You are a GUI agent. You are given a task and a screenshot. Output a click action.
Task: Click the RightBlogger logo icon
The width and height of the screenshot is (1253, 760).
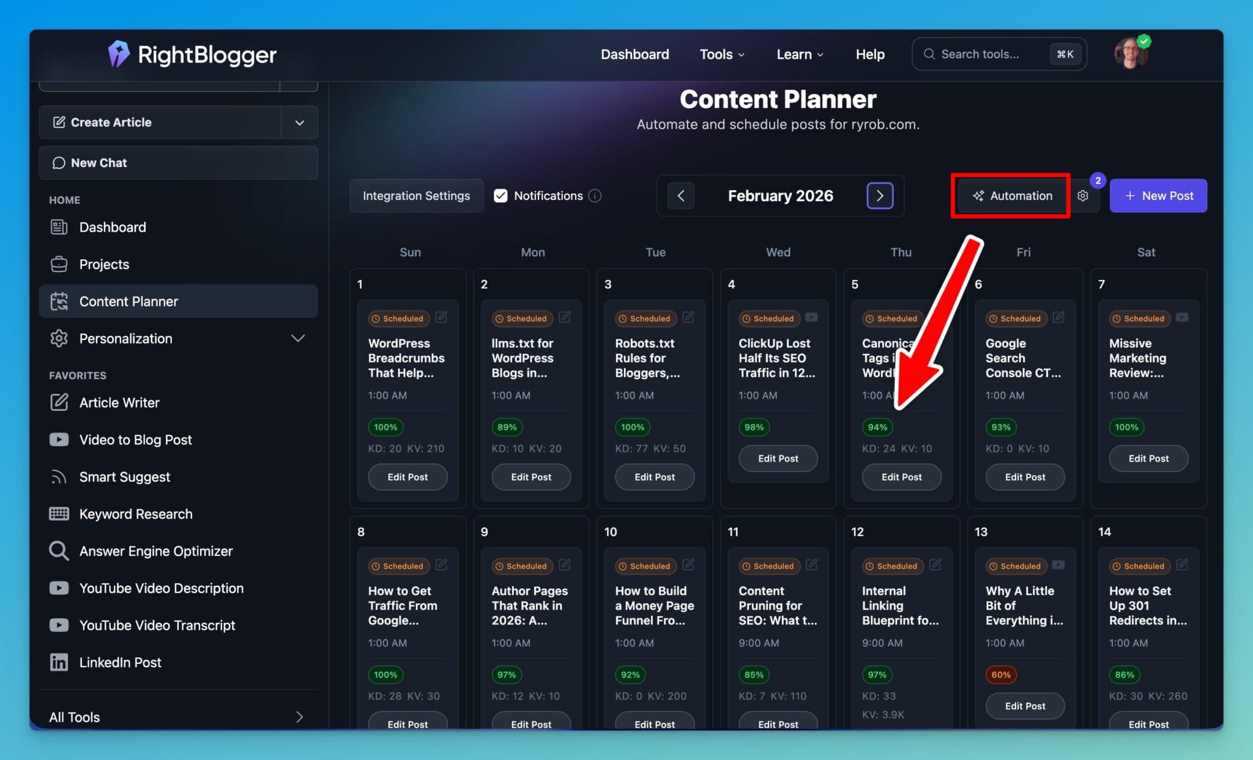(x=119, y=54)
